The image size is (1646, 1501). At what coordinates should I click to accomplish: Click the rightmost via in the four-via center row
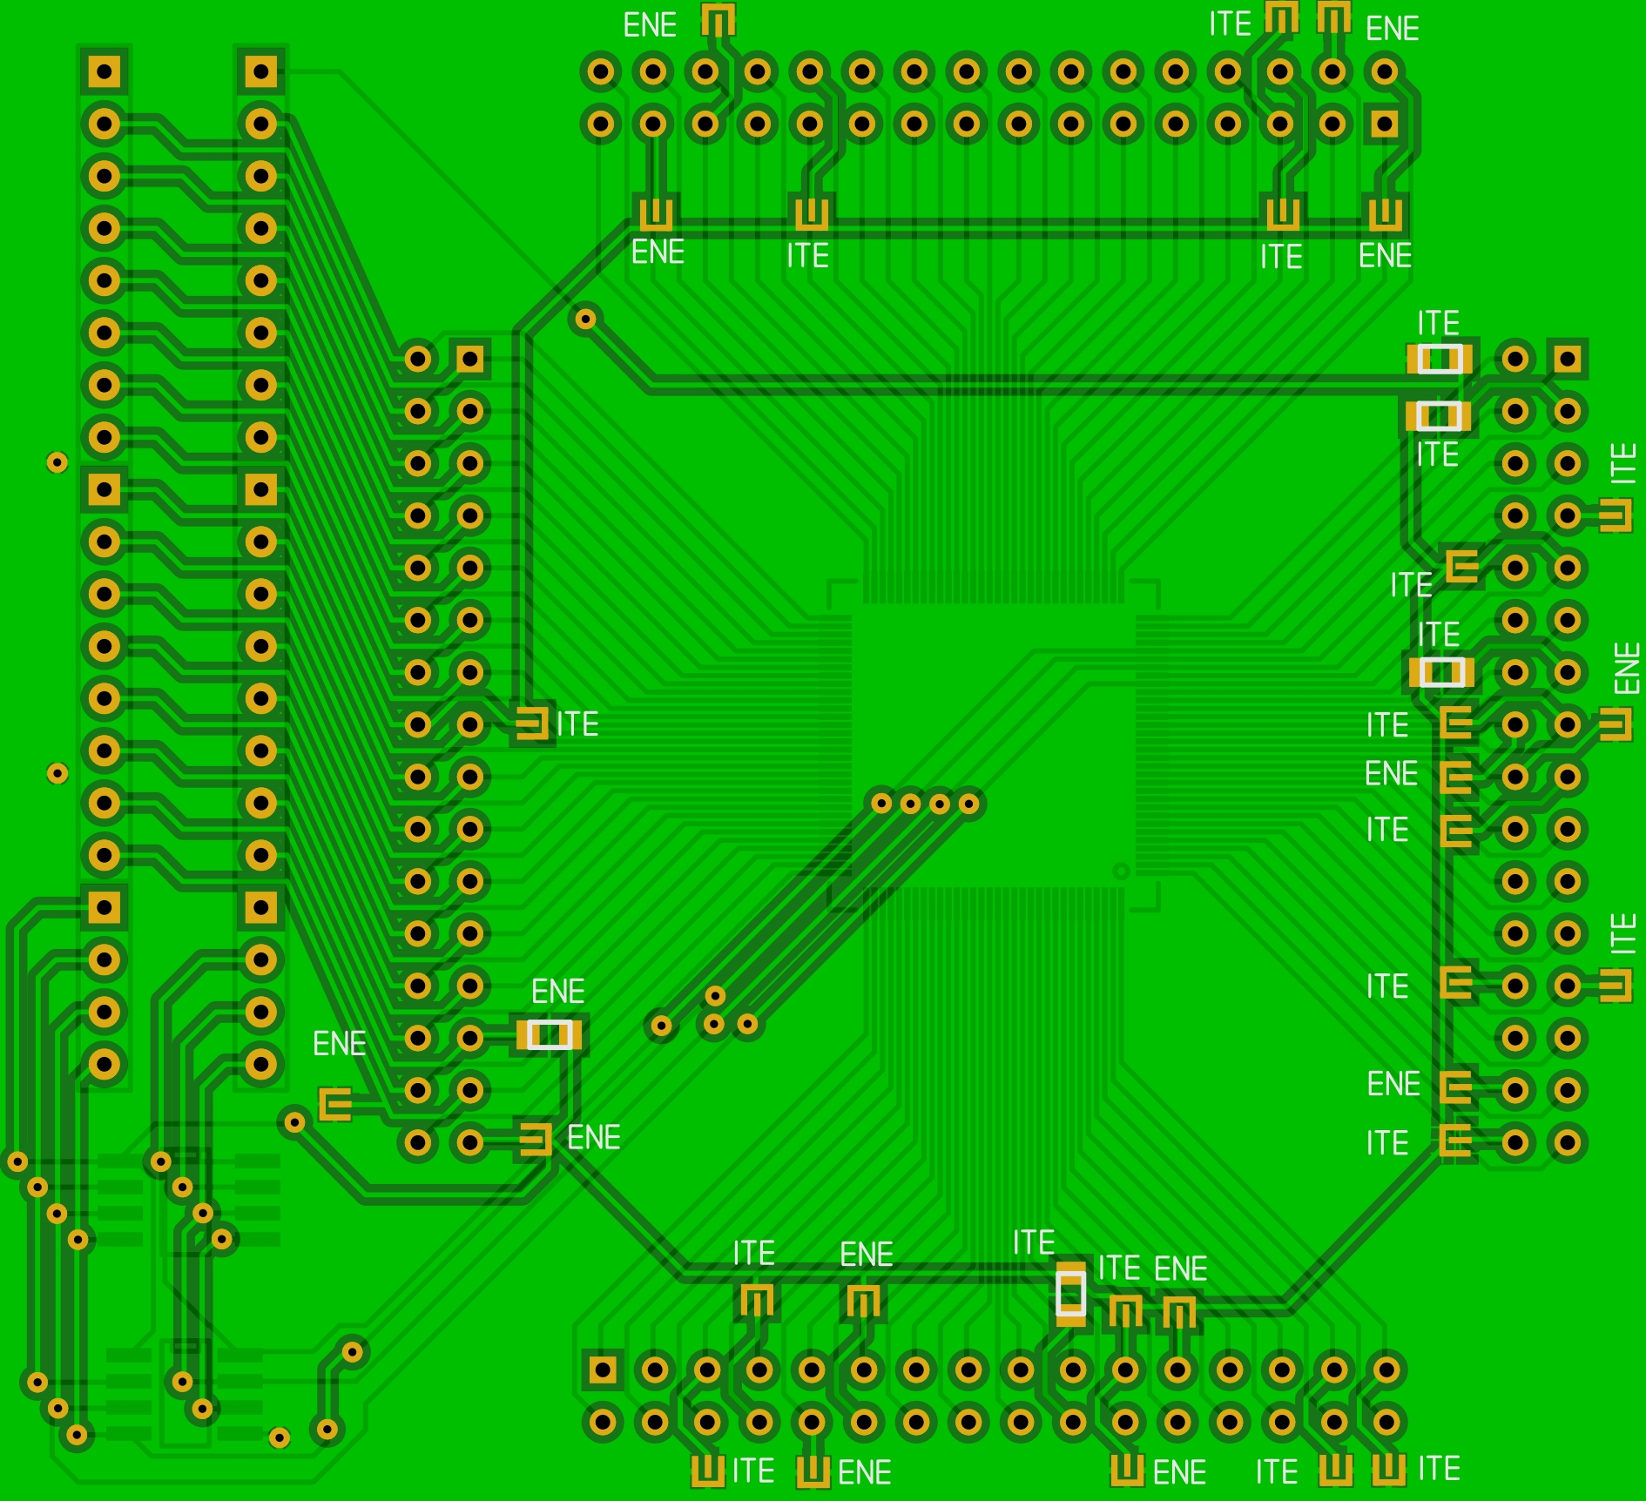coord(969,803)
